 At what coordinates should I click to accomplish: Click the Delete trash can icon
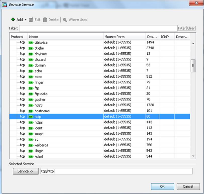pos(45,20)
